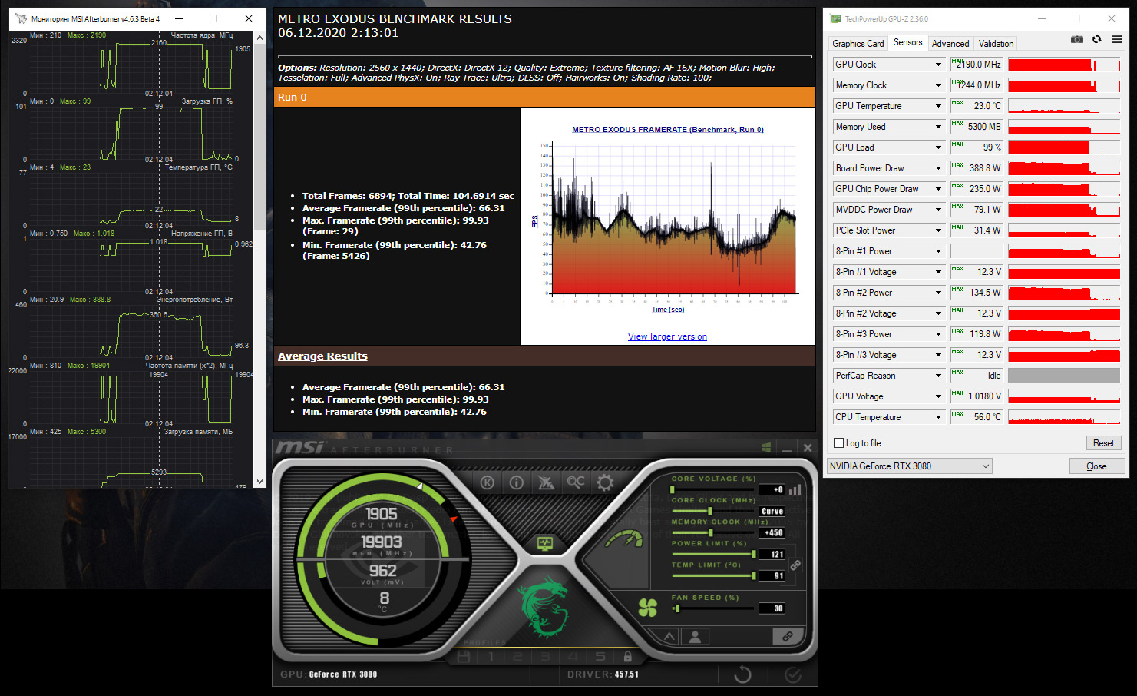Viewport: 1137px width, 696px height.
Task: Click the Average Results heading link
Action: tap(322, 356)
